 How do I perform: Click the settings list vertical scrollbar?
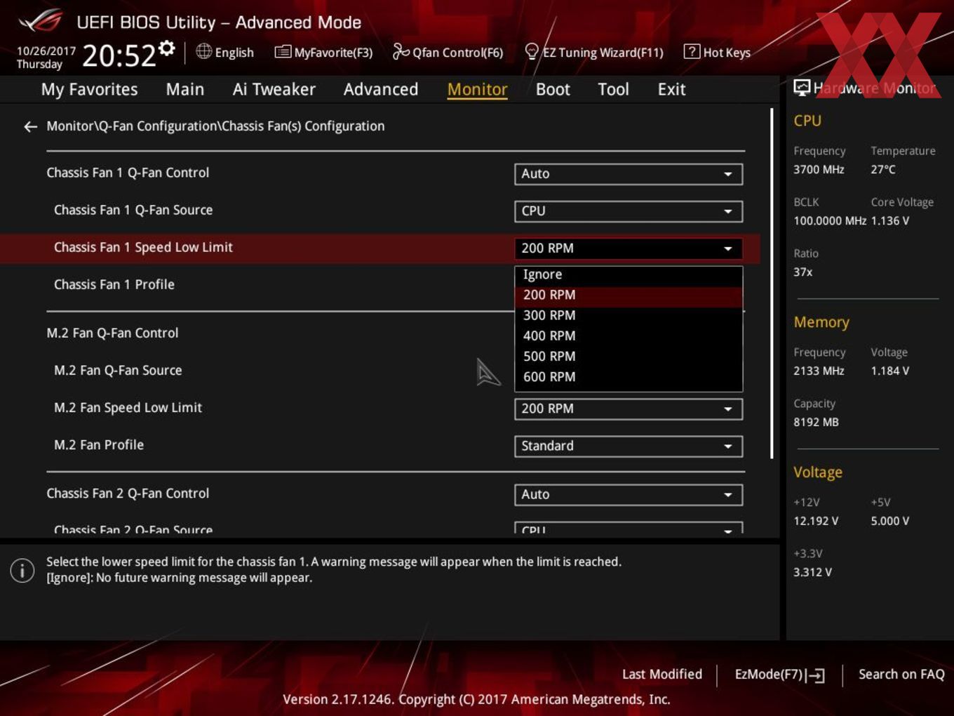[772, 284]
